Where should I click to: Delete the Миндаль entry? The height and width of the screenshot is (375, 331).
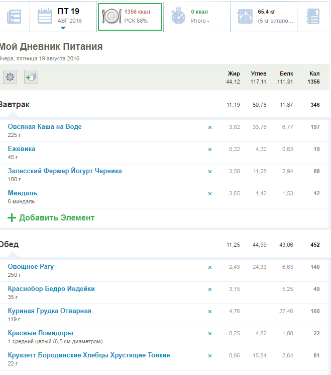[210, 194]
